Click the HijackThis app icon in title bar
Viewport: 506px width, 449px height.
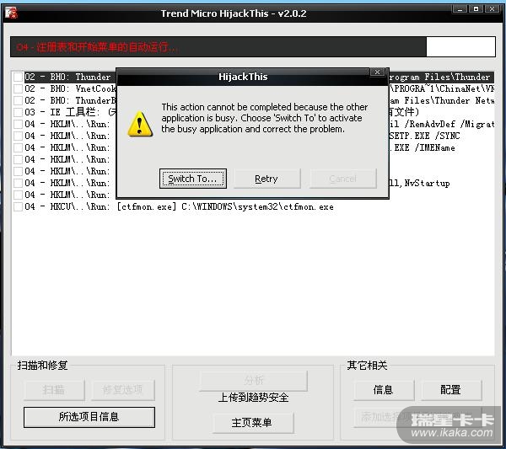11,13
